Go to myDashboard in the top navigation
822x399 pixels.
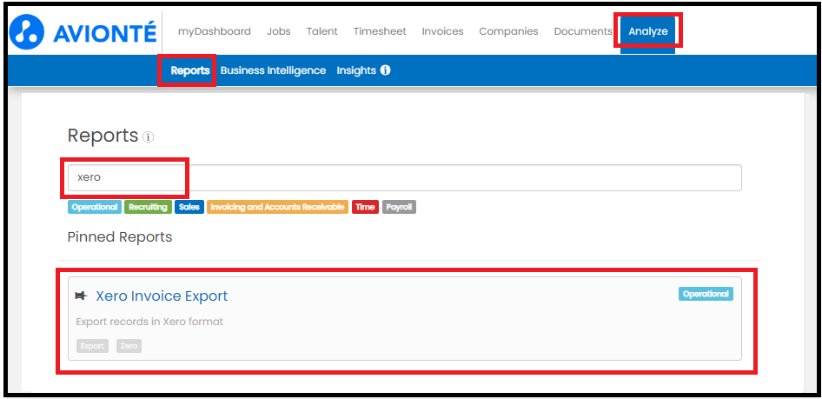(x=214, y=31)
